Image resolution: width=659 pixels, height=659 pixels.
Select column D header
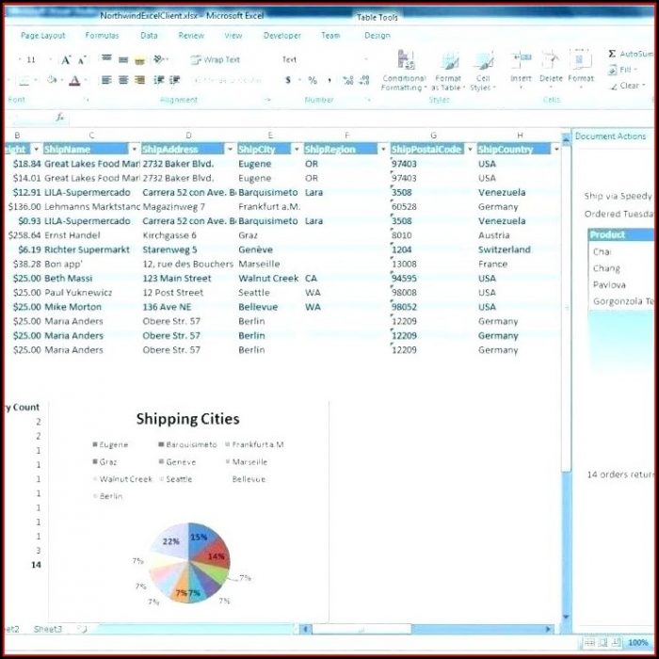188,136
